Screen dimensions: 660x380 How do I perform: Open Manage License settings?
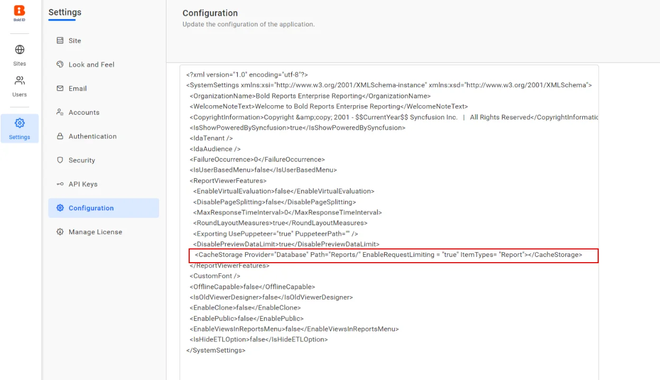coord(95,231)
